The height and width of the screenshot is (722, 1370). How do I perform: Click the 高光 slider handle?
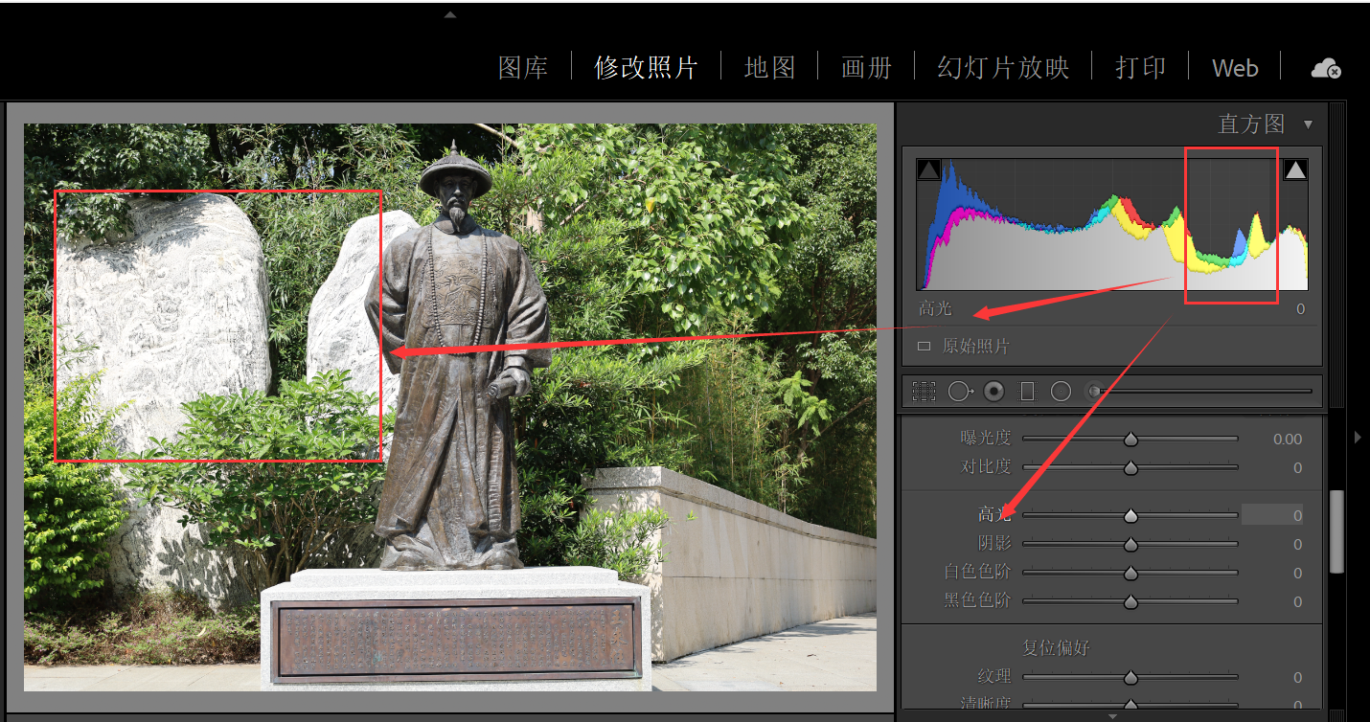(x=1130, y=516)
